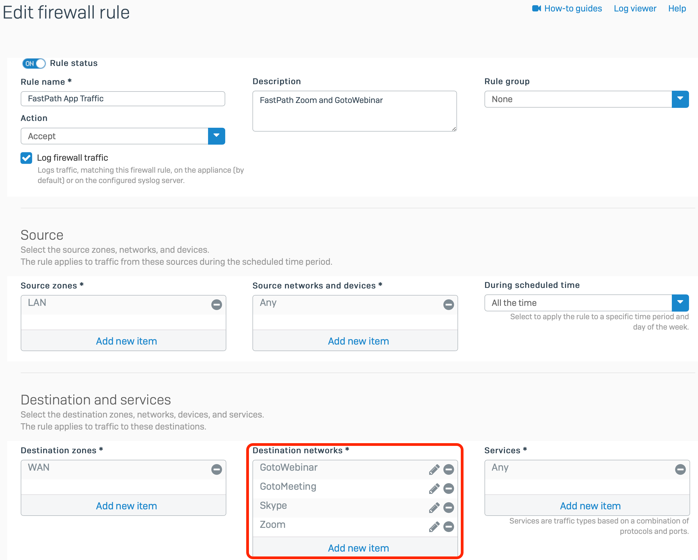Edit the GotoMeeting destination network entry
The width and height of the screenshot is (698, 560).
point(434,489)
